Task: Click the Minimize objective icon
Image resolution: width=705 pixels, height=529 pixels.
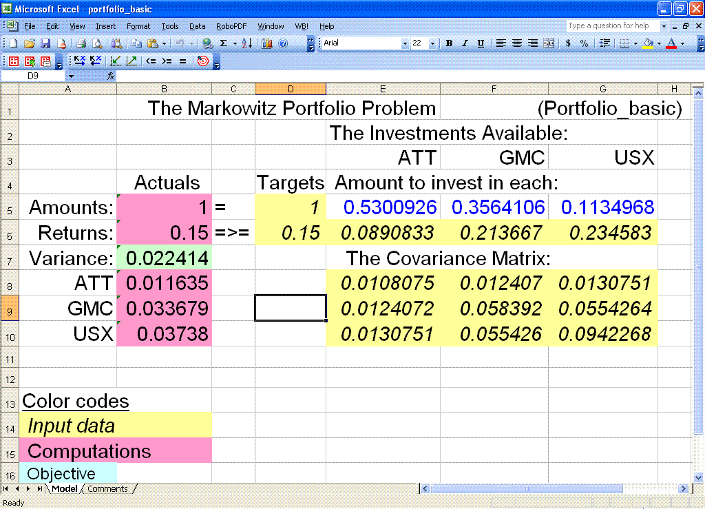Action: point(116,61)
